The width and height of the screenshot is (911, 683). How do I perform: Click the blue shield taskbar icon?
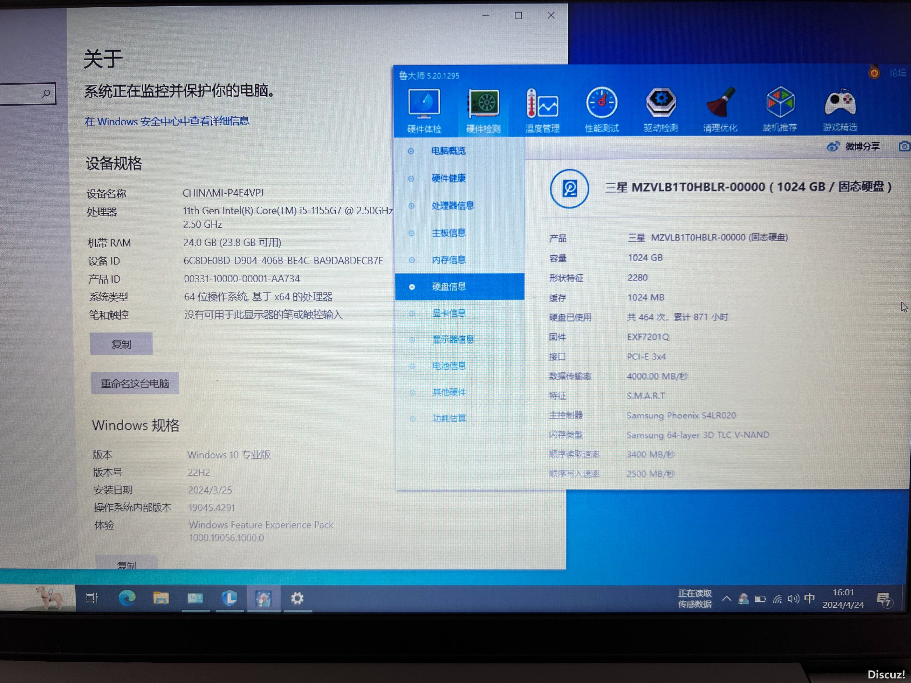(230, 598)
